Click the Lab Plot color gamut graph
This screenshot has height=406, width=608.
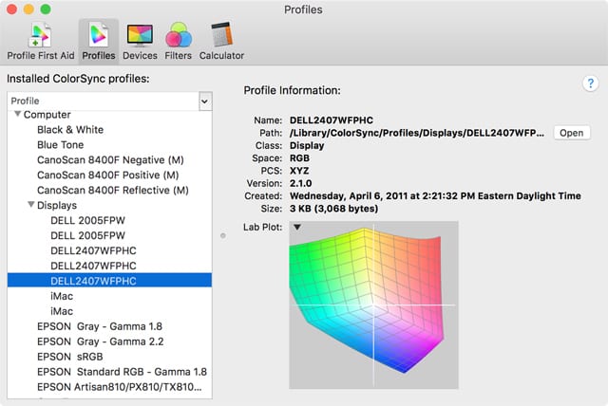coord(373,304)
